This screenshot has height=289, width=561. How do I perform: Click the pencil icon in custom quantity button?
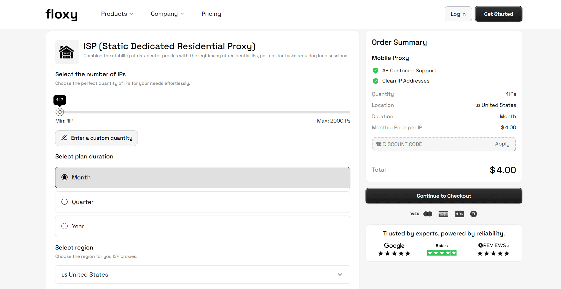(x=64, y=137)
